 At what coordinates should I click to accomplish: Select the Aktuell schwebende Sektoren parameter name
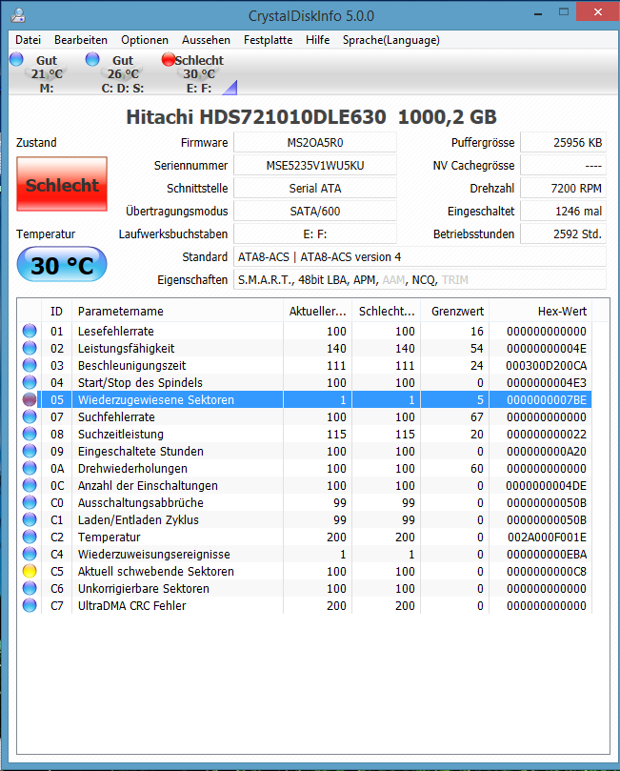point(156,572)
